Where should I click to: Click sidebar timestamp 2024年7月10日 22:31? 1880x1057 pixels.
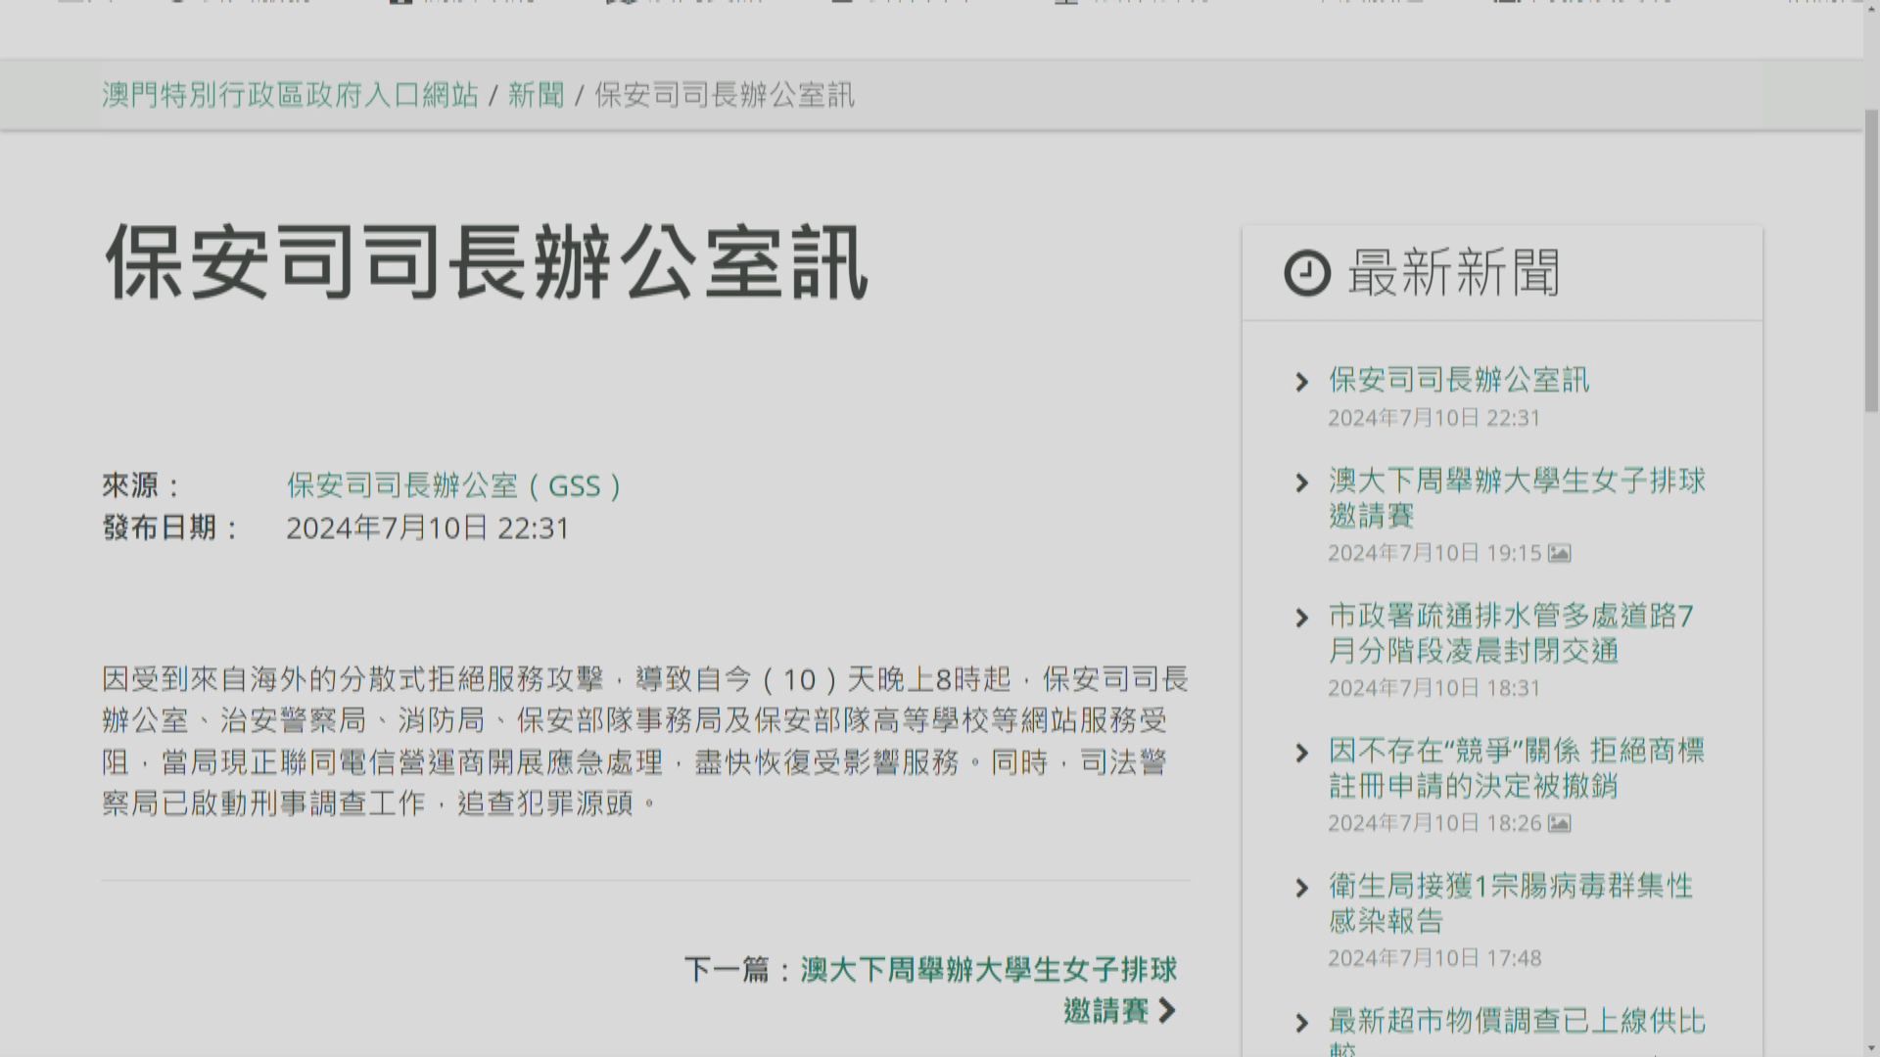click(x=1433, y=418)
